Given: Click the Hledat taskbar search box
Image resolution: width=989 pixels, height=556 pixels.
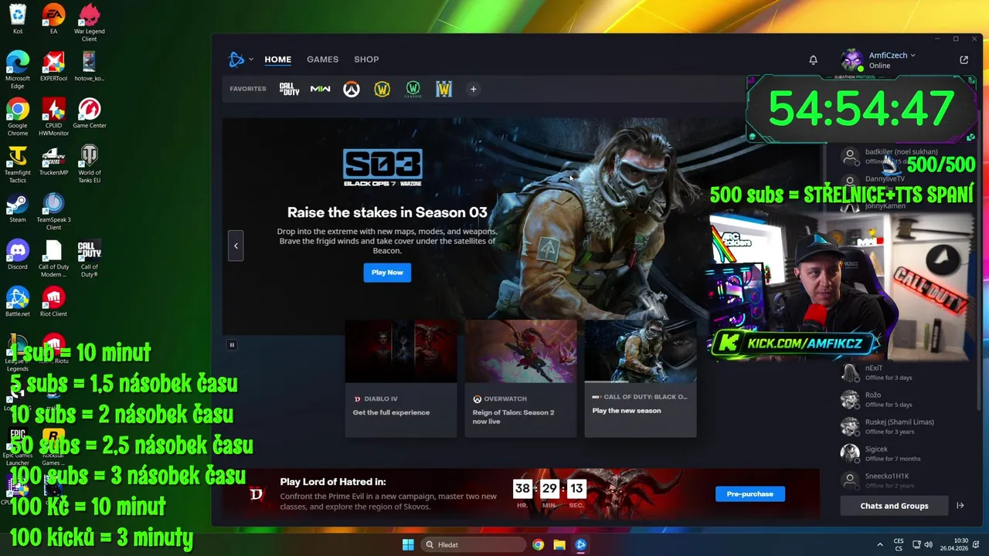Looking at the screenshot, I should [x=473, y=544].
